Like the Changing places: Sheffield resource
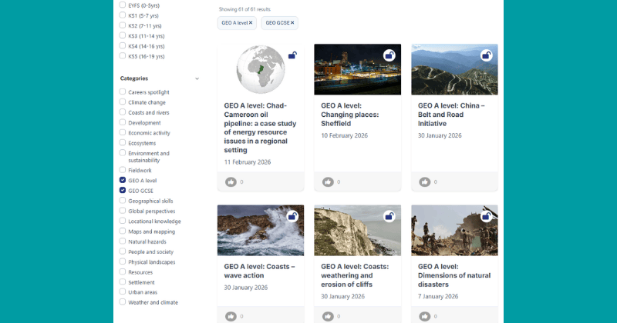The width and height of the screenshot is (617, 323). [328, 181]
